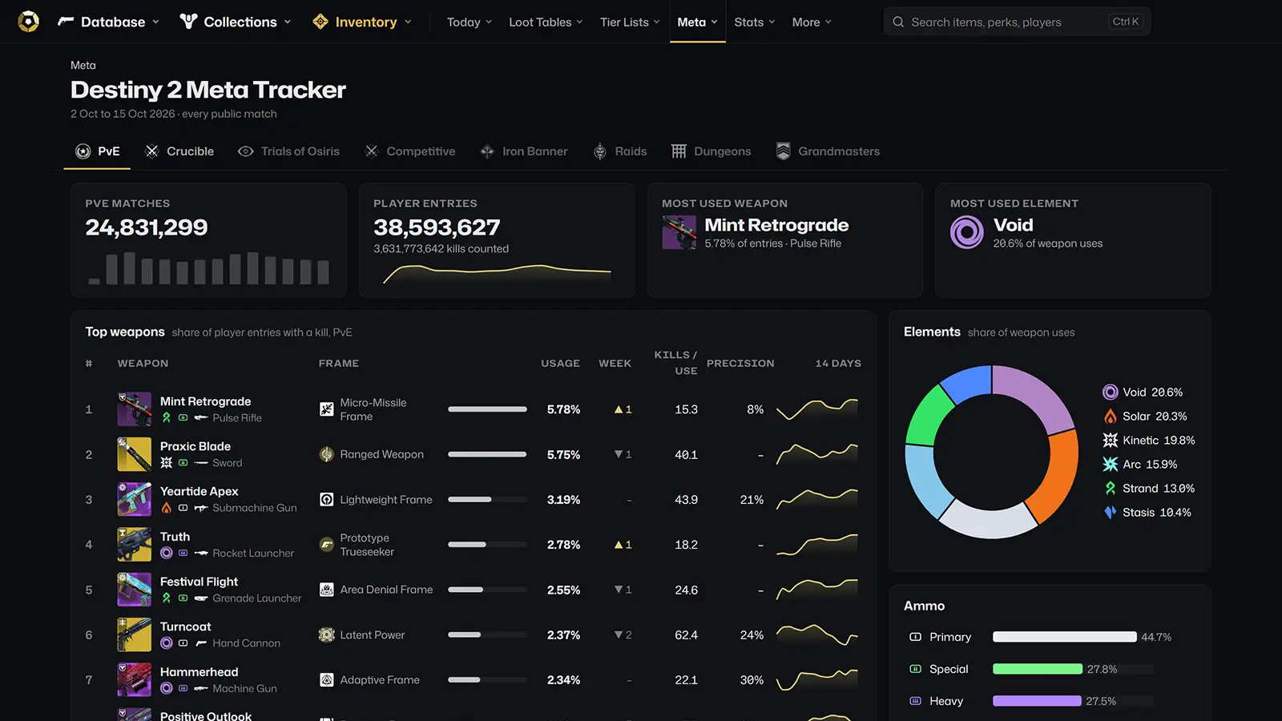Open the Database dropdown menu
This screenshot has width=1282, height=721.
pos(108,22)
